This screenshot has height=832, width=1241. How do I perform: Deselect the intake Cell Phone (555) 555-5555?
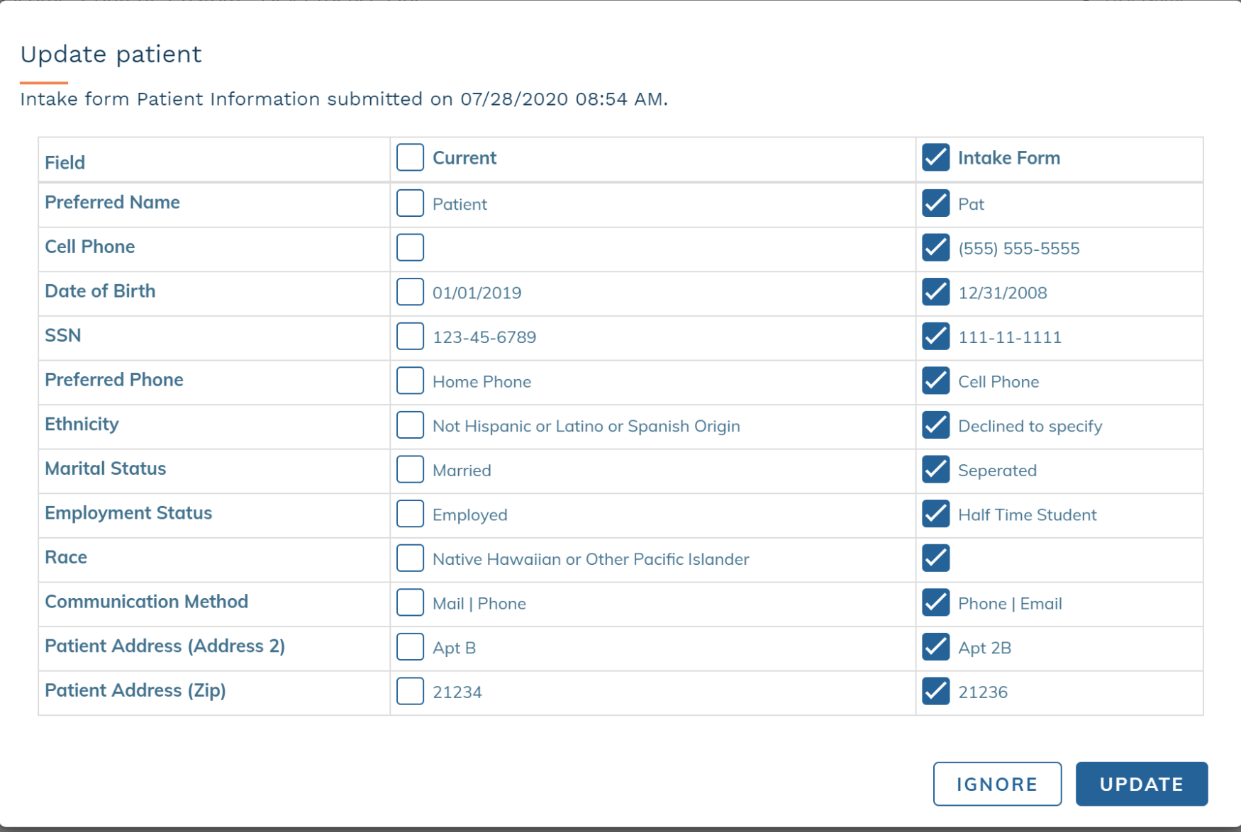936,248
